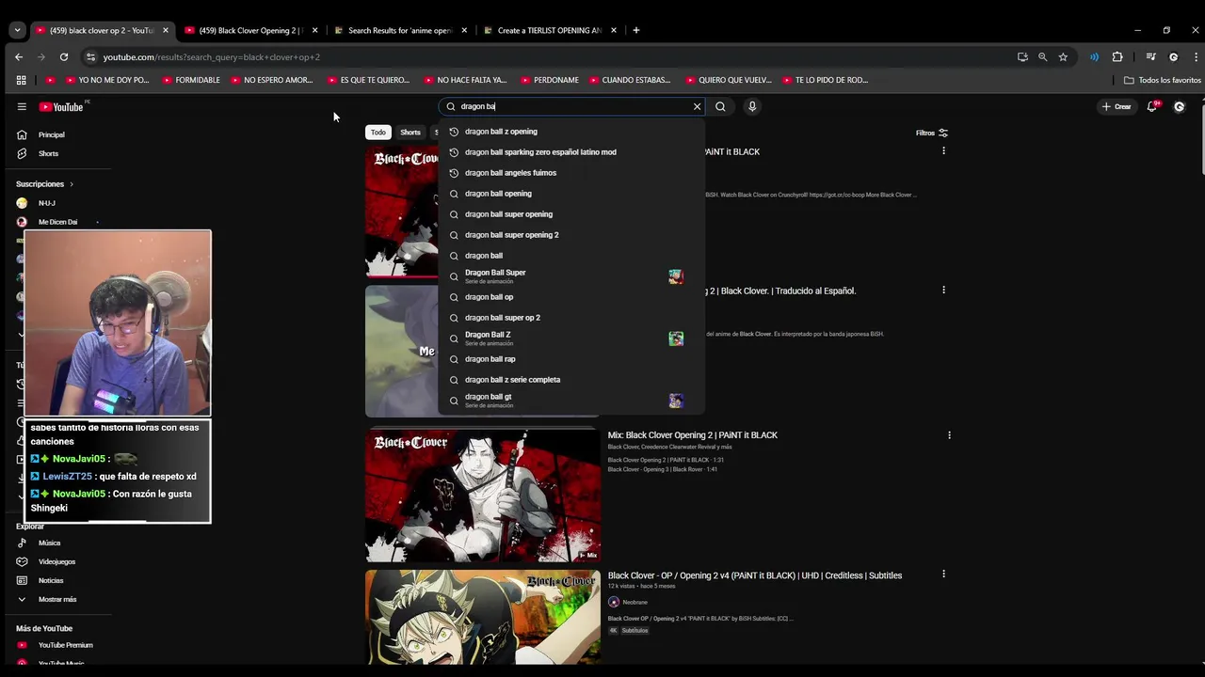Click the address bar URL

[x=212, y=57]
